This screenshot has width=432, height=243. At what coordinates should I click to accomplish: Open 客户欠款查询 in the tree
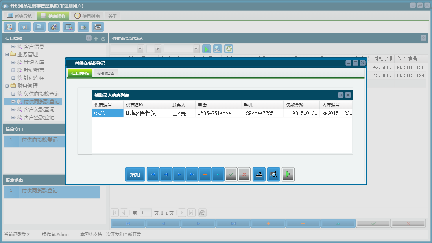pyautogui.click(x=39, y=109)
